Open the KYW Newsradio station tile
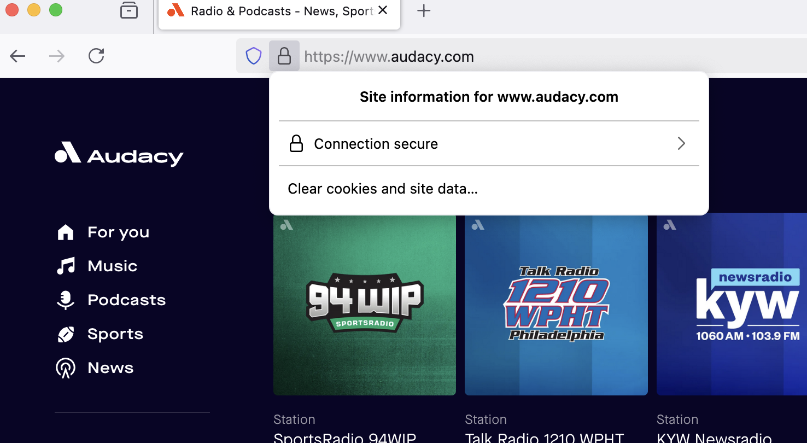The image size is (807, 443). (x=732, y=304)
